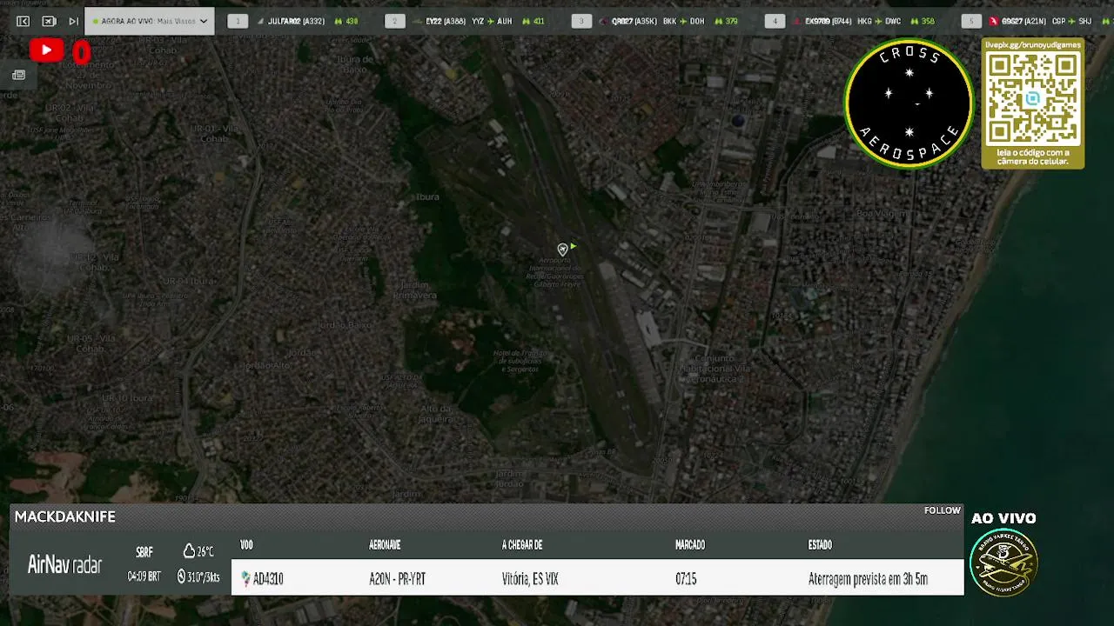Viewport: 1114px width, 626px height.
Task: Click aircraft A20N - PR-YRT cell
Action: [x=397, y=579]
